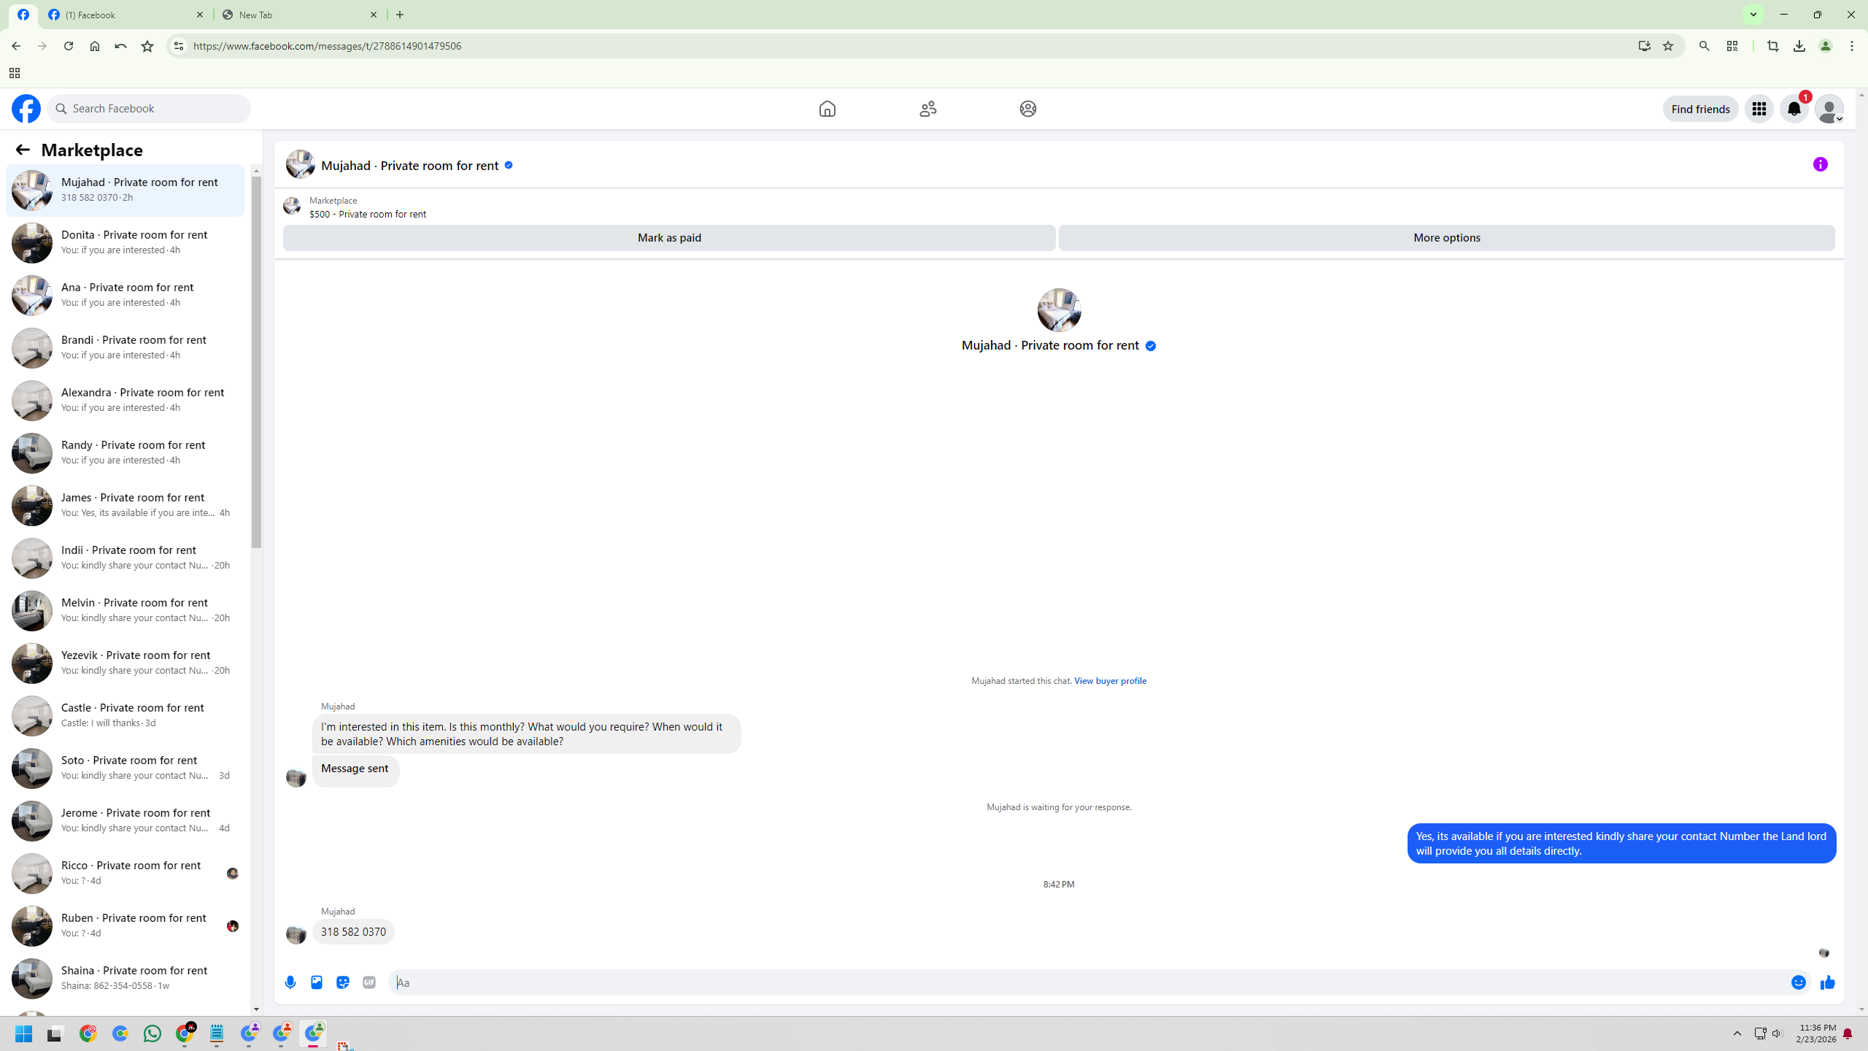Open the sticker picker icon
This screenshot has height=1051, width=1868.
click(343, 982)
